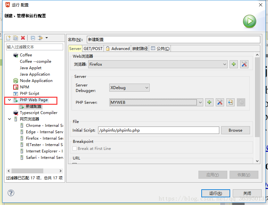This screenshot has height=205, width=268.
Task: Select Internet Explorer tree item
Action: pos(45,151)
